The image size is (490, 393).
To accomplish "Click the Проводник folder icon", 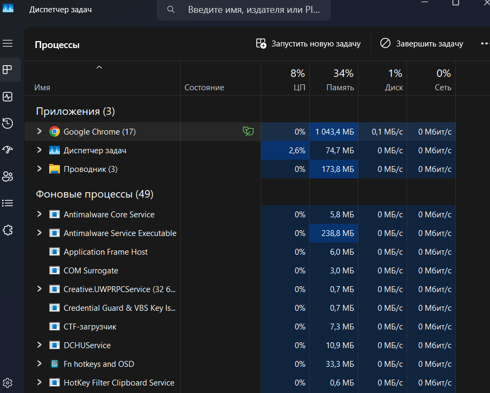I will (55, 169).
